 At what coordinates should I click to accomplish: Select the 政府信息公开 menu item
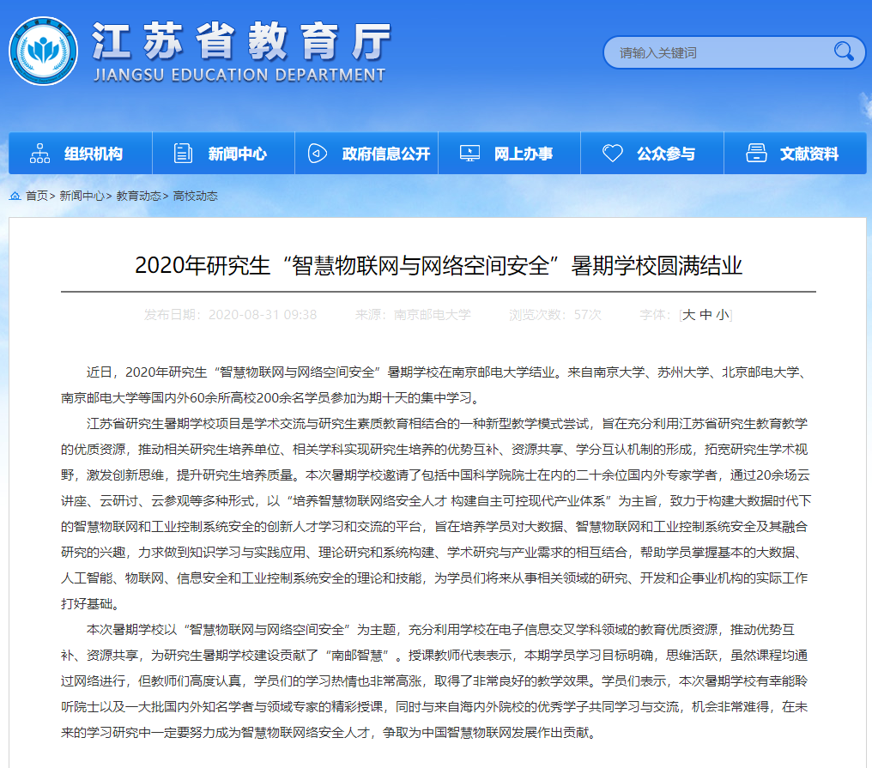[385, 154]
